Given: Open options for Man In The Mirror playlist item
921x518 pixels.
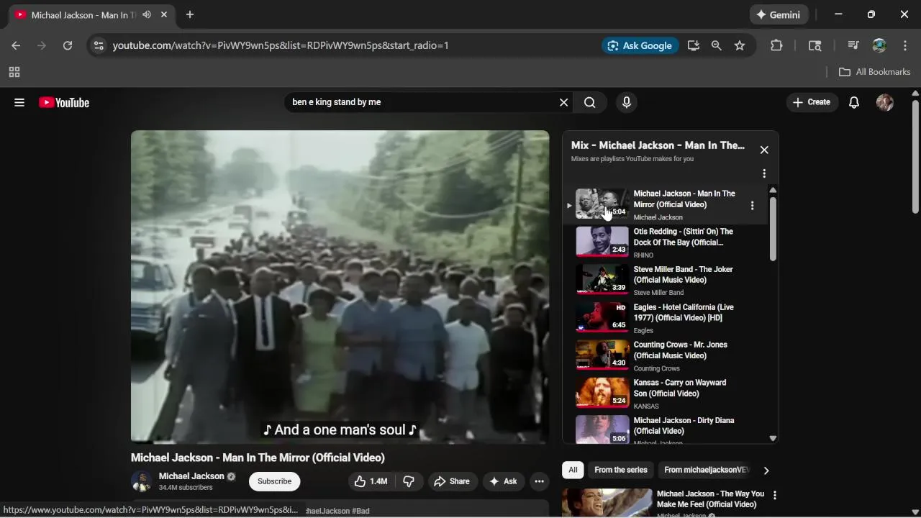Looking at the screenshot, I should point(753,205).
